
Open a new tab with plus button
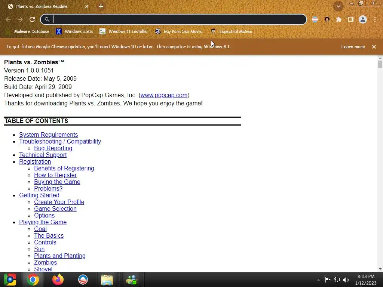tap(101, 6)
